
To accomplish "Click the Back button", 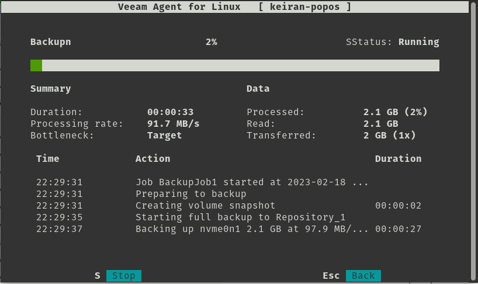I will (363, 275).
